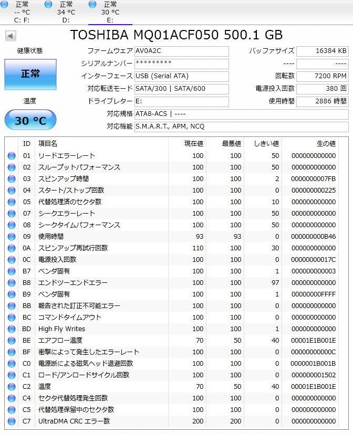
Task: Click the status icon for 08 シークタイムパフォーマンス
Action: pos(12,225)
